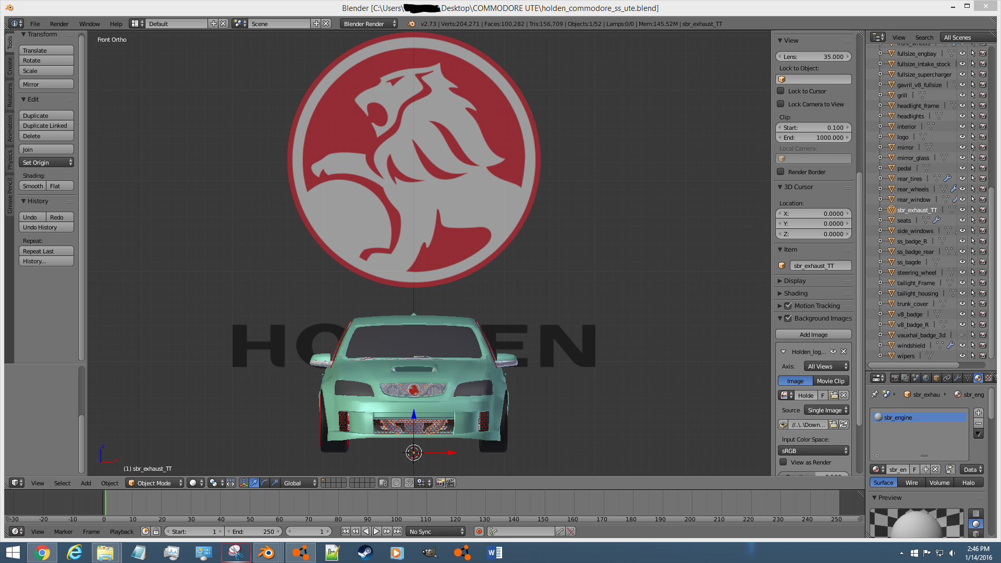This screenshot has width=1001, height=563.
Task: Remove material slot with minus button
Action: pos(978,423)
